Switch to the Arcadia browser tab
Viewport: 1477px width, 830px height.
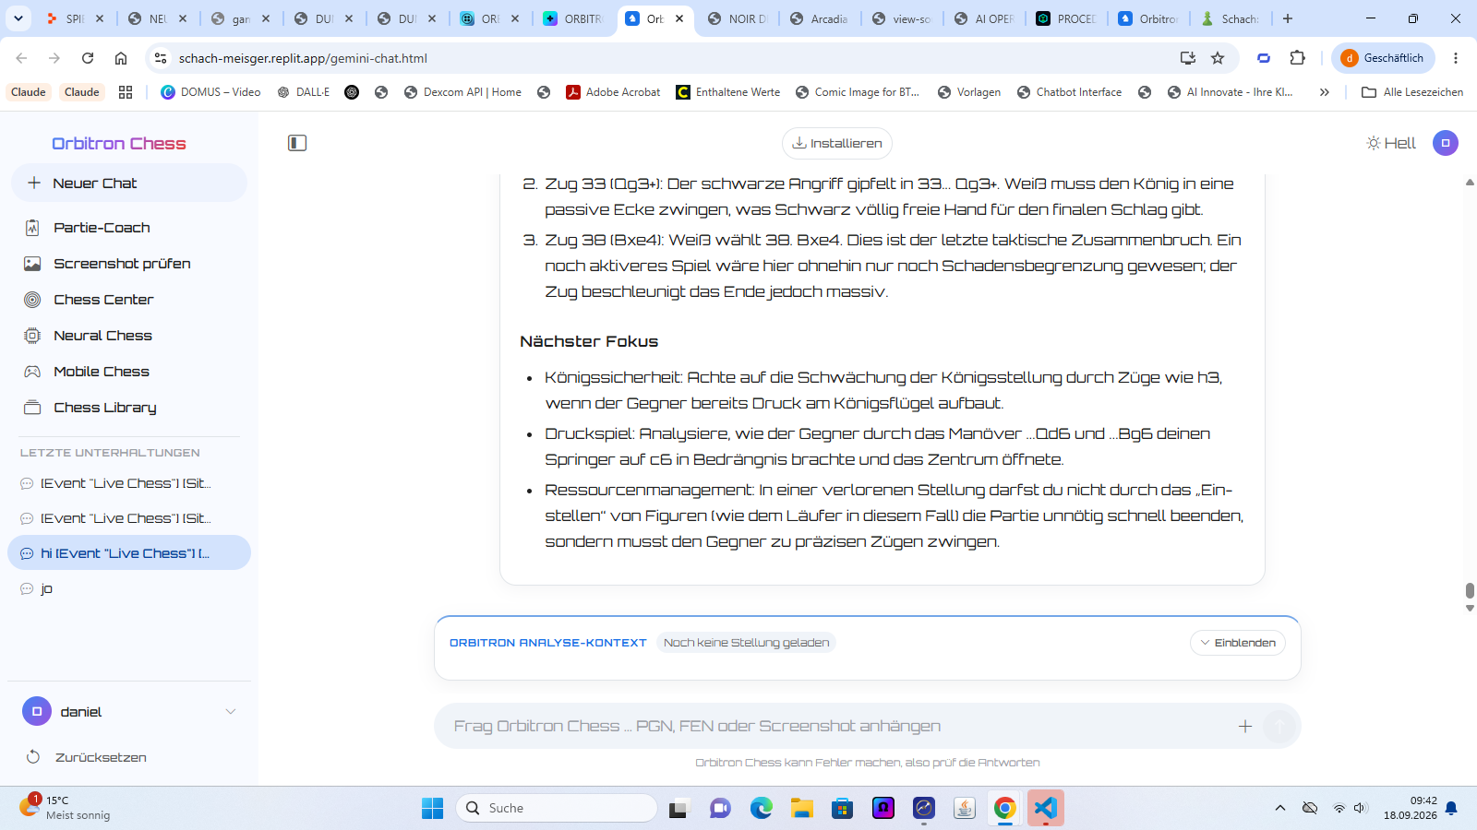tap(820, 18)
